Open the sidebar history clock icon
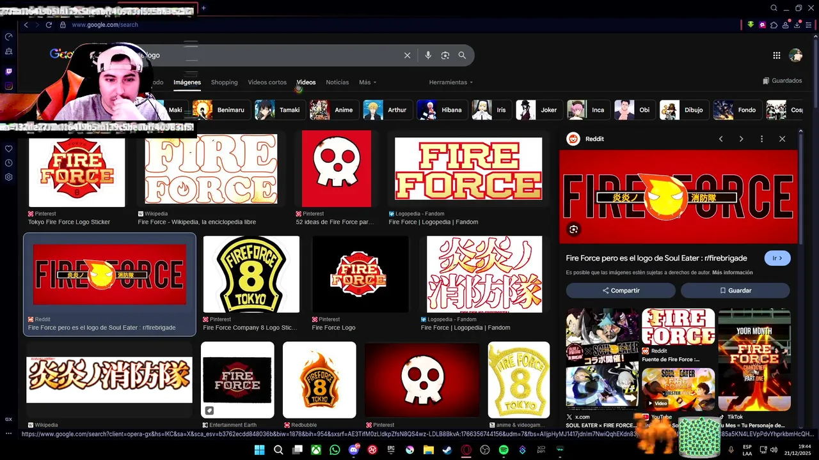 pos(8,163)
